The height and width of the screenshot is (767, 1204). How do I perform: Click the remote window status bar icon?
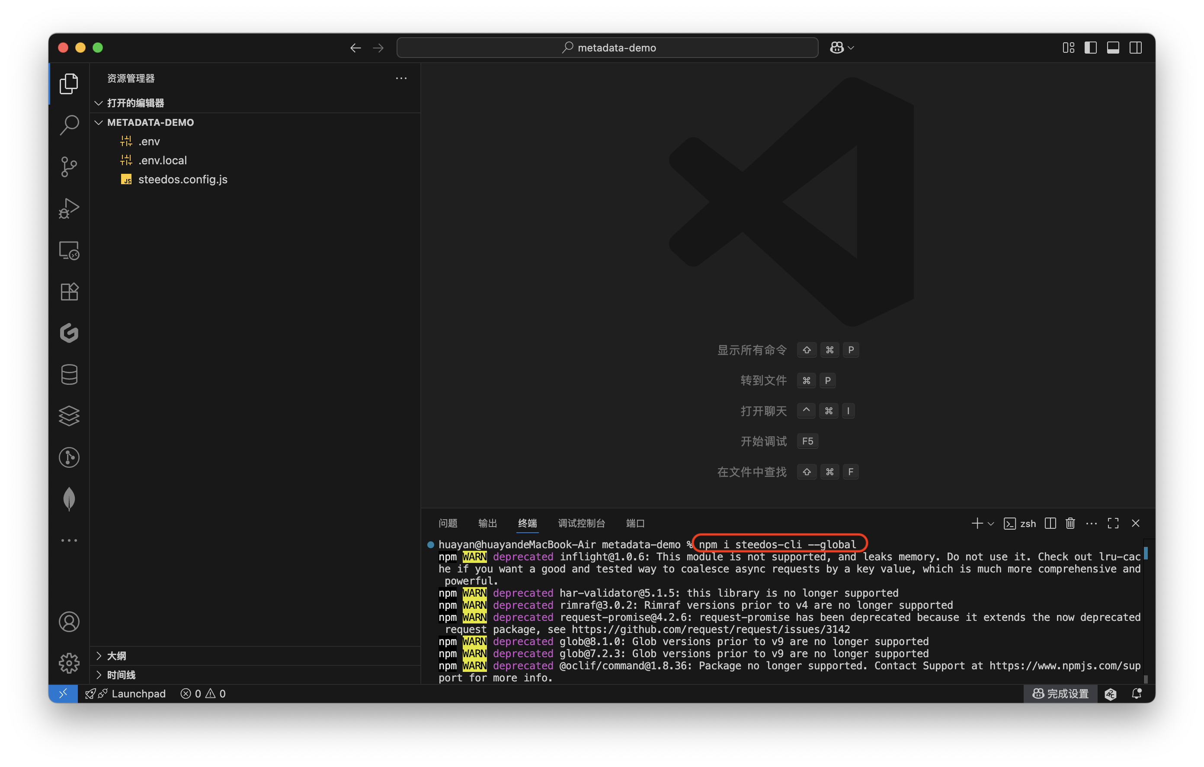[63, 693]
